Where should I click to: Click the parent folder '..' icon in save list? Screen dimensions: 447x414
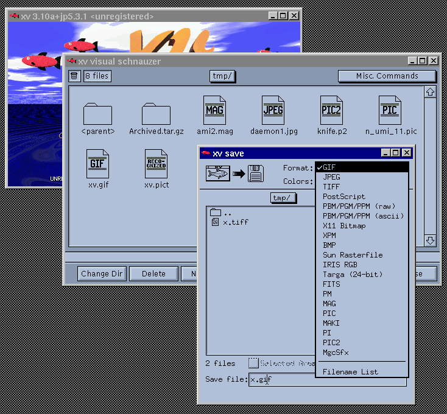pyautogui.click(x=216, y=212)
